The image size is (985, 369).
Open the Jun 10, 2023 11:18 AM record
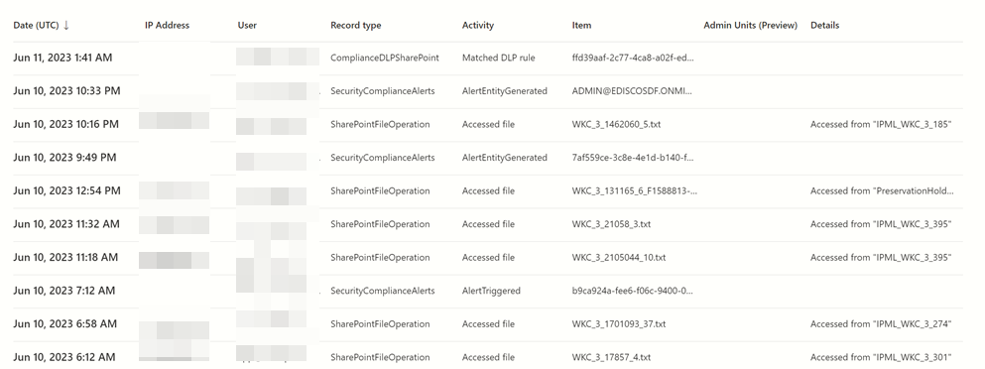click(487, 258)
